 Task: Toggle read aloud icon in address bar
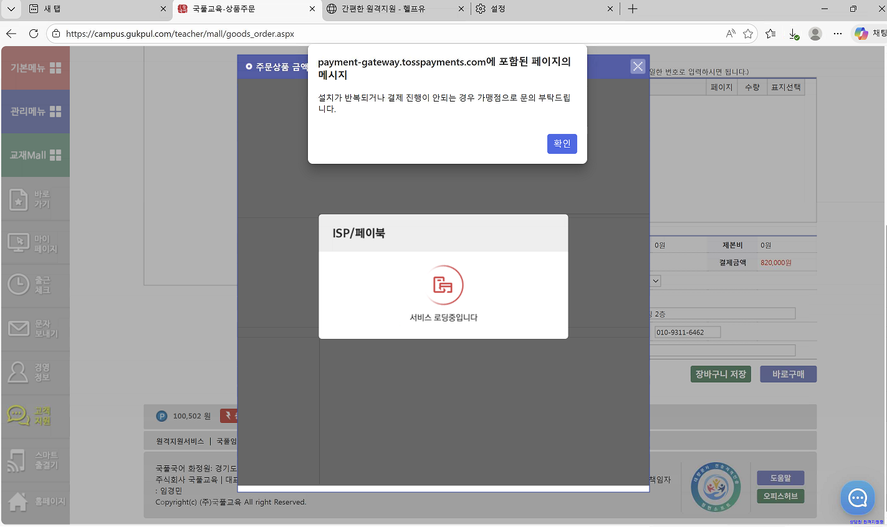tap(731, 34)
